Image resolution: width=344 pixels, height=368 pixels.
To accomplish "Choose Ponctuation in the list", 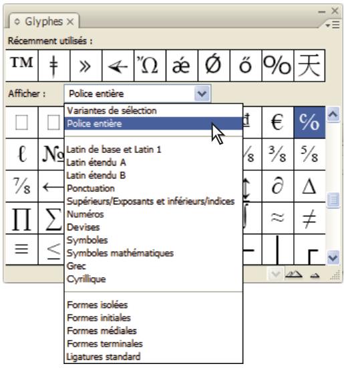I will [x=154, y=188].
